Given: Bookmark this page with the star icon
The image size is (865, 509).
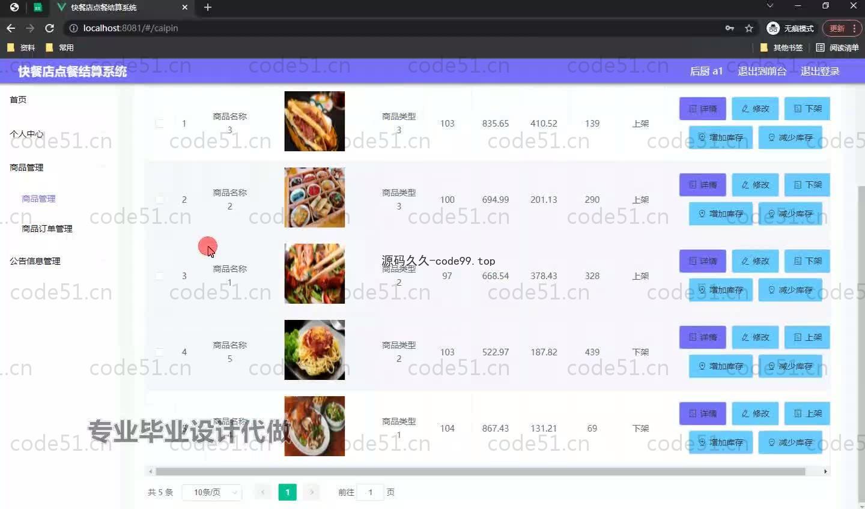Looking at the screenshot, I should [x=749, y=28].
